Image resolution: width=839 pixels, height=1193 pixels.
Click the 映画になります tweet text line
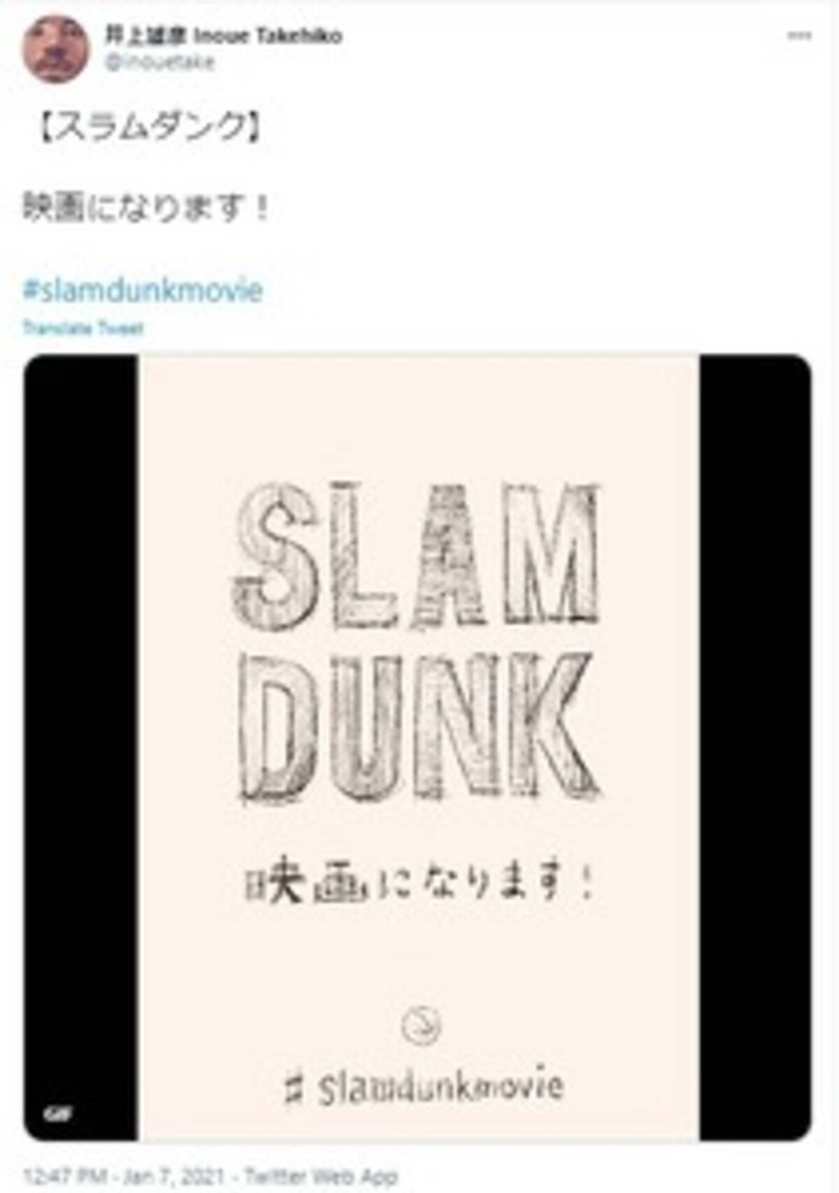pyautogui.click(x=145, y=208)
